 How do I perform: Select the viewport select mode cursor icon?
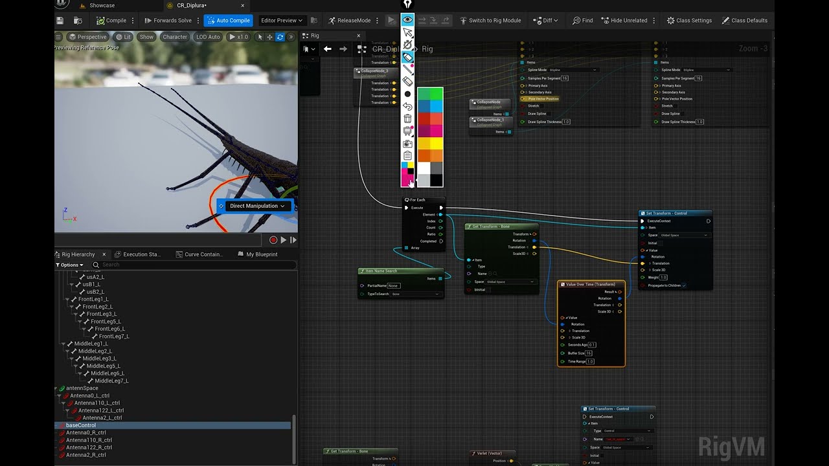(261, 37)
